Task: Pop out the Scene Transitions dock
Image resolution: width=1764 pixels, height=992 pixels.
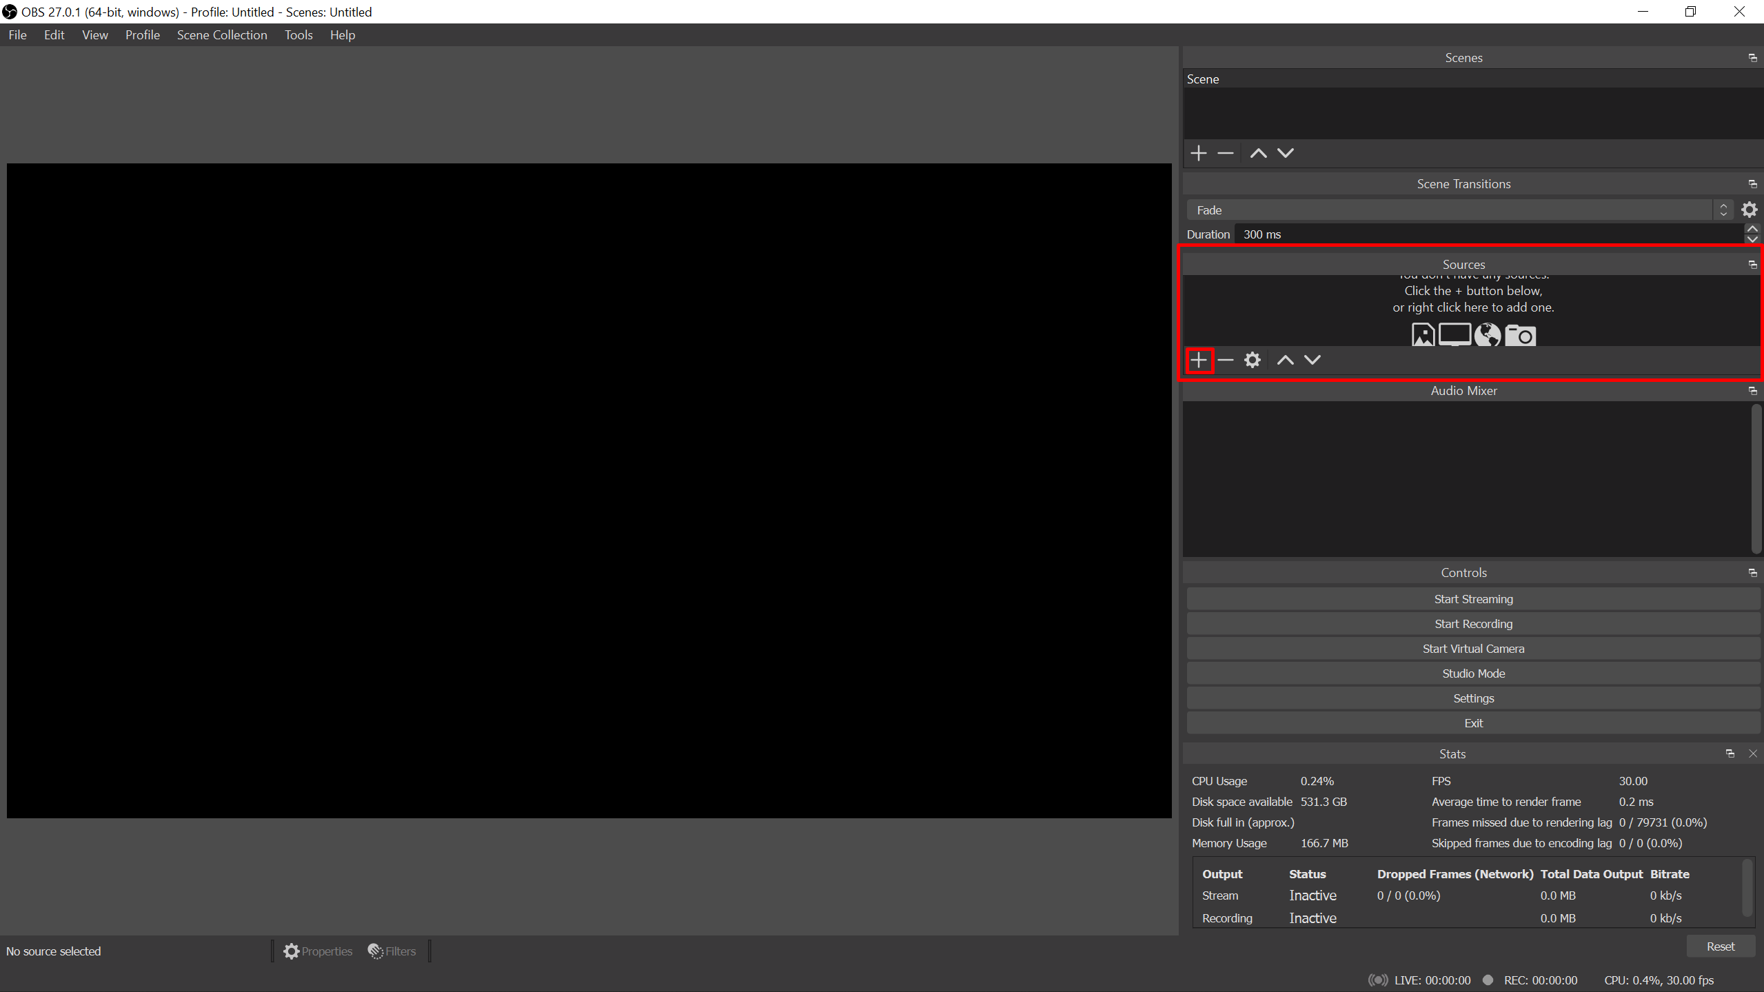Action: tap(1753, 184)
